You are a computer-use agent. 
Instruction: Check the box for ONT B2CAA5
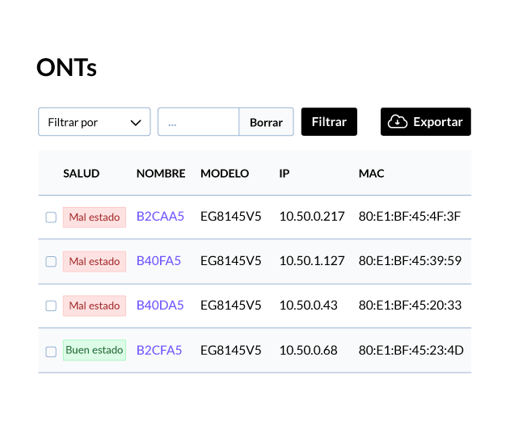(51, 217)
